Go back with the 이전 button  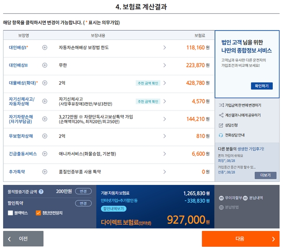23,238
